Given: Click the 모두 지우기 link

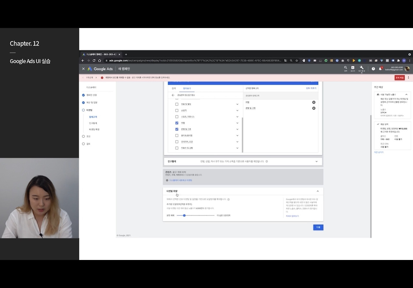Looking at the screenshot, I should pos(311,88).
